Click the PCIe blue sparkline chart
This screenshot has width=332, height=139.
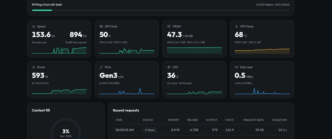click(x=127, y=91)
